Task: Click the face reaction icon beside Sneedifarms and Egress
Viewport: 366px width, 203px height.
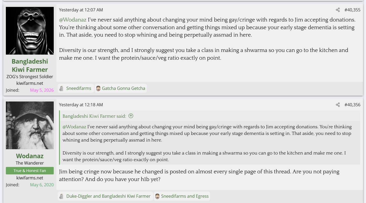Action: pos(157,196)
